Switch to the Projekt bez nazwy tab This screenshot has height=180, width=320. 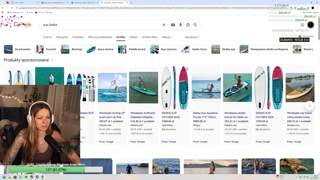click(84, 2)
